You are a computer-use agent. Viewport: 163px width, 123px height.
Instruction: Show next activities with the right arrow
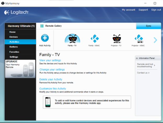coord(155,40)
